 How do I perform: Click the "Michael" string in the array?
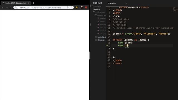(x=150, y=34)
